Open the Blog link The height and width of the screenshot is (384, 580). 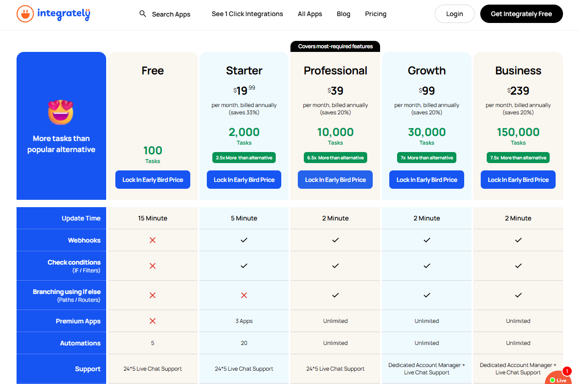point(343,14)
